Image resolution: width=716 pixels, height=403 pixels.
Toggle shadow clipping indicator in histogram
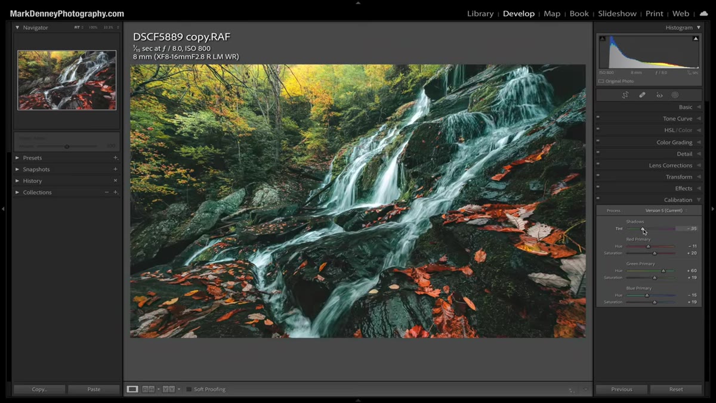coord(602,39)
